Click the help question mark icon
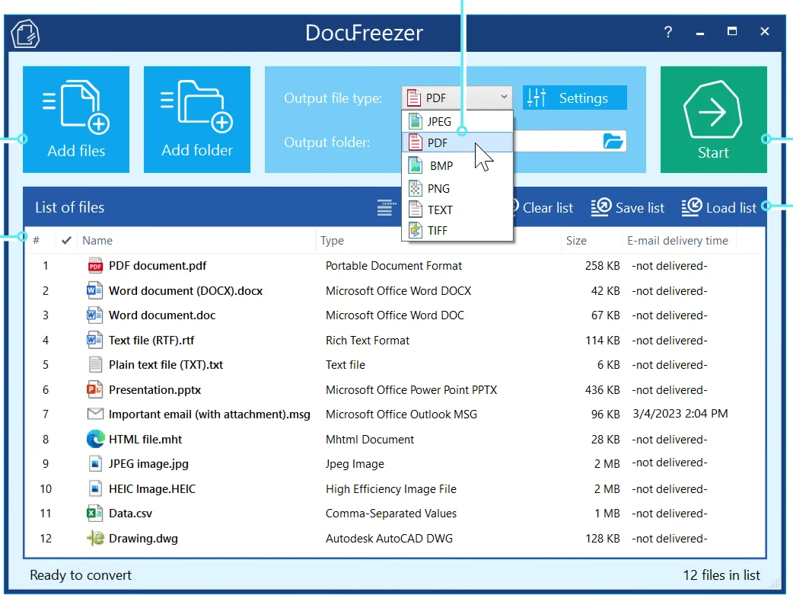 click(x=668, y=32)
